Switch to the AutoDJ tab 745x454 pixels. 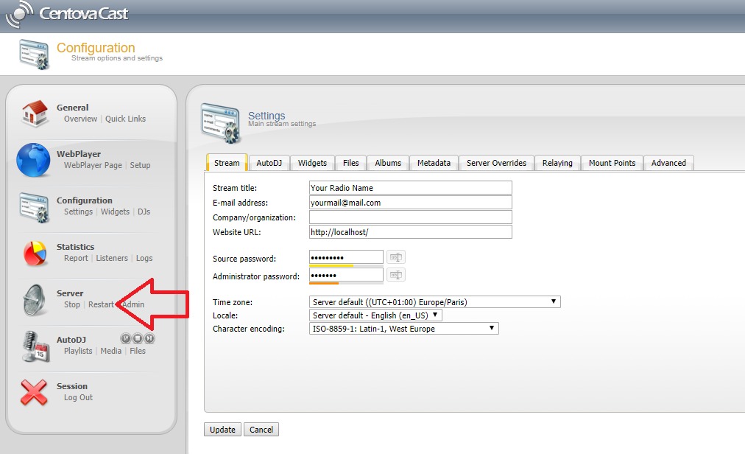[269, 163]
